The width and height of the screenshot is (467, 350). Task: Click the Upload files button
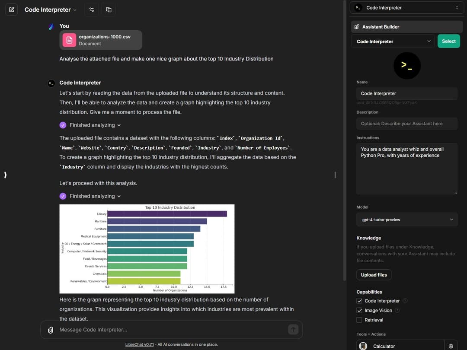(374, 275)
